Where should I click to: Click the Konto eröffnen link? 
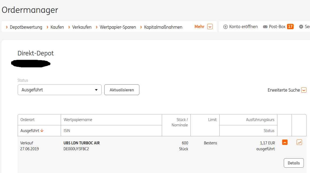[x=243, y=27]
